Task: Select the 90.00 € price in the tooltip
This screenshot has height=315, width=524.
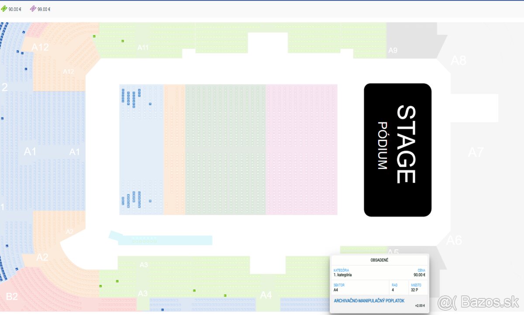Action: click(x=420, y=275)
